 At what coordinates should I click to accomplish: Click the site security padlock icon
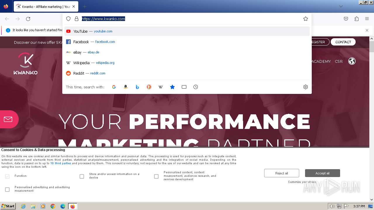pyautogui.click(x=77, y=19)
